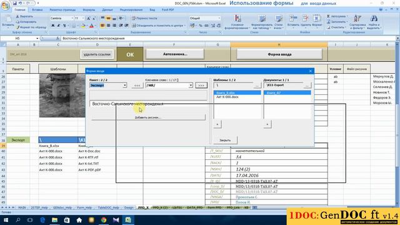Open the font size 11 dropdown
Screen dimensions: 400x225
pyautogui.click(x=83, y=18)
